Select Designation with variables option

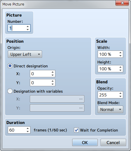[10, 91]
